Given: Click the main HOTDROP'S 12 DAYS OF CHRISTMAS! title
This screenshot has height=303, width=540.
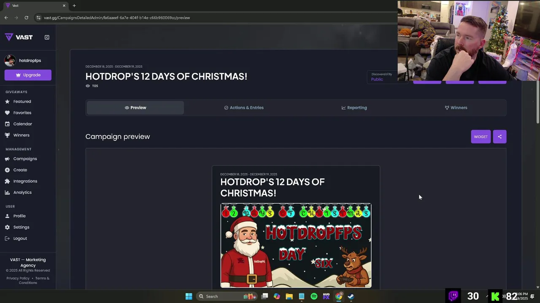Looking at the screenshot, I should coord(166,76).
